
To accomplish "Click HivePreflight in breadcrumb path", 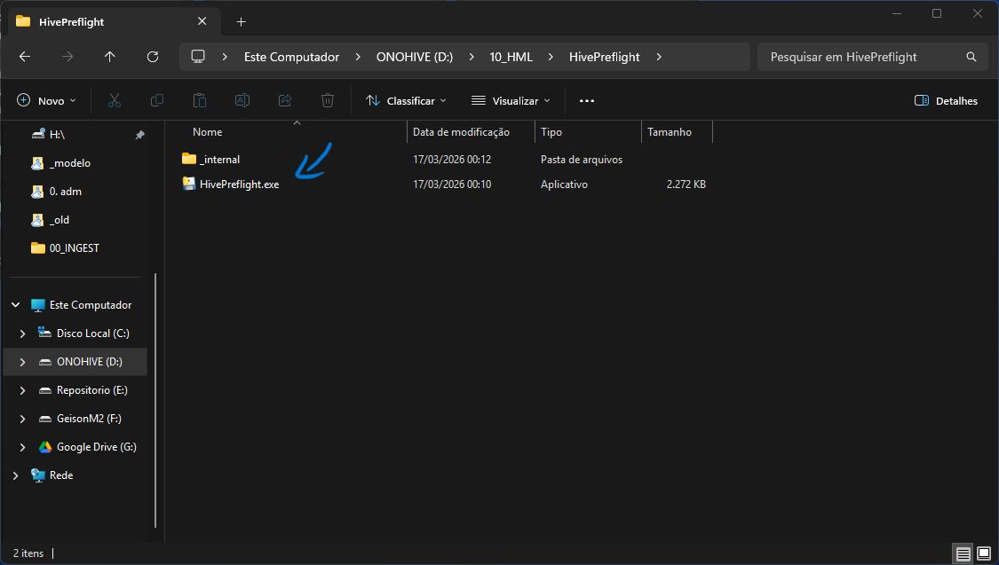I will (604, 57).
